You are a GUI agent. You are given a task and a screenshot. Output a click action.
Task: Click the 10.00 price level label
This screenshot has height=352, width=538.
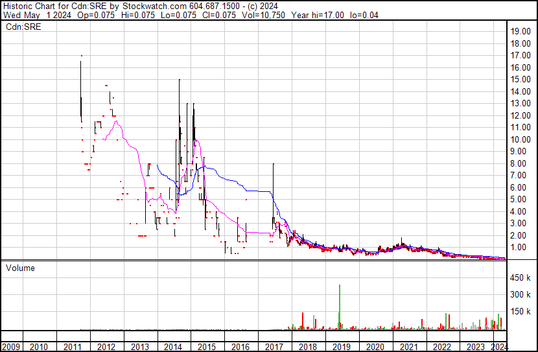pyautogui.click(x=520, y=139)
